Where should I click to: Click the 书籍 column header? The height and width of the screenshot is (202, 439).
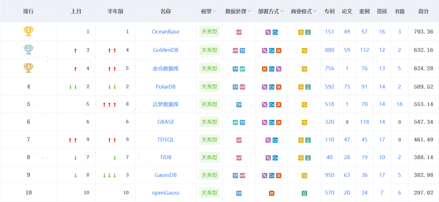(399, 11)
